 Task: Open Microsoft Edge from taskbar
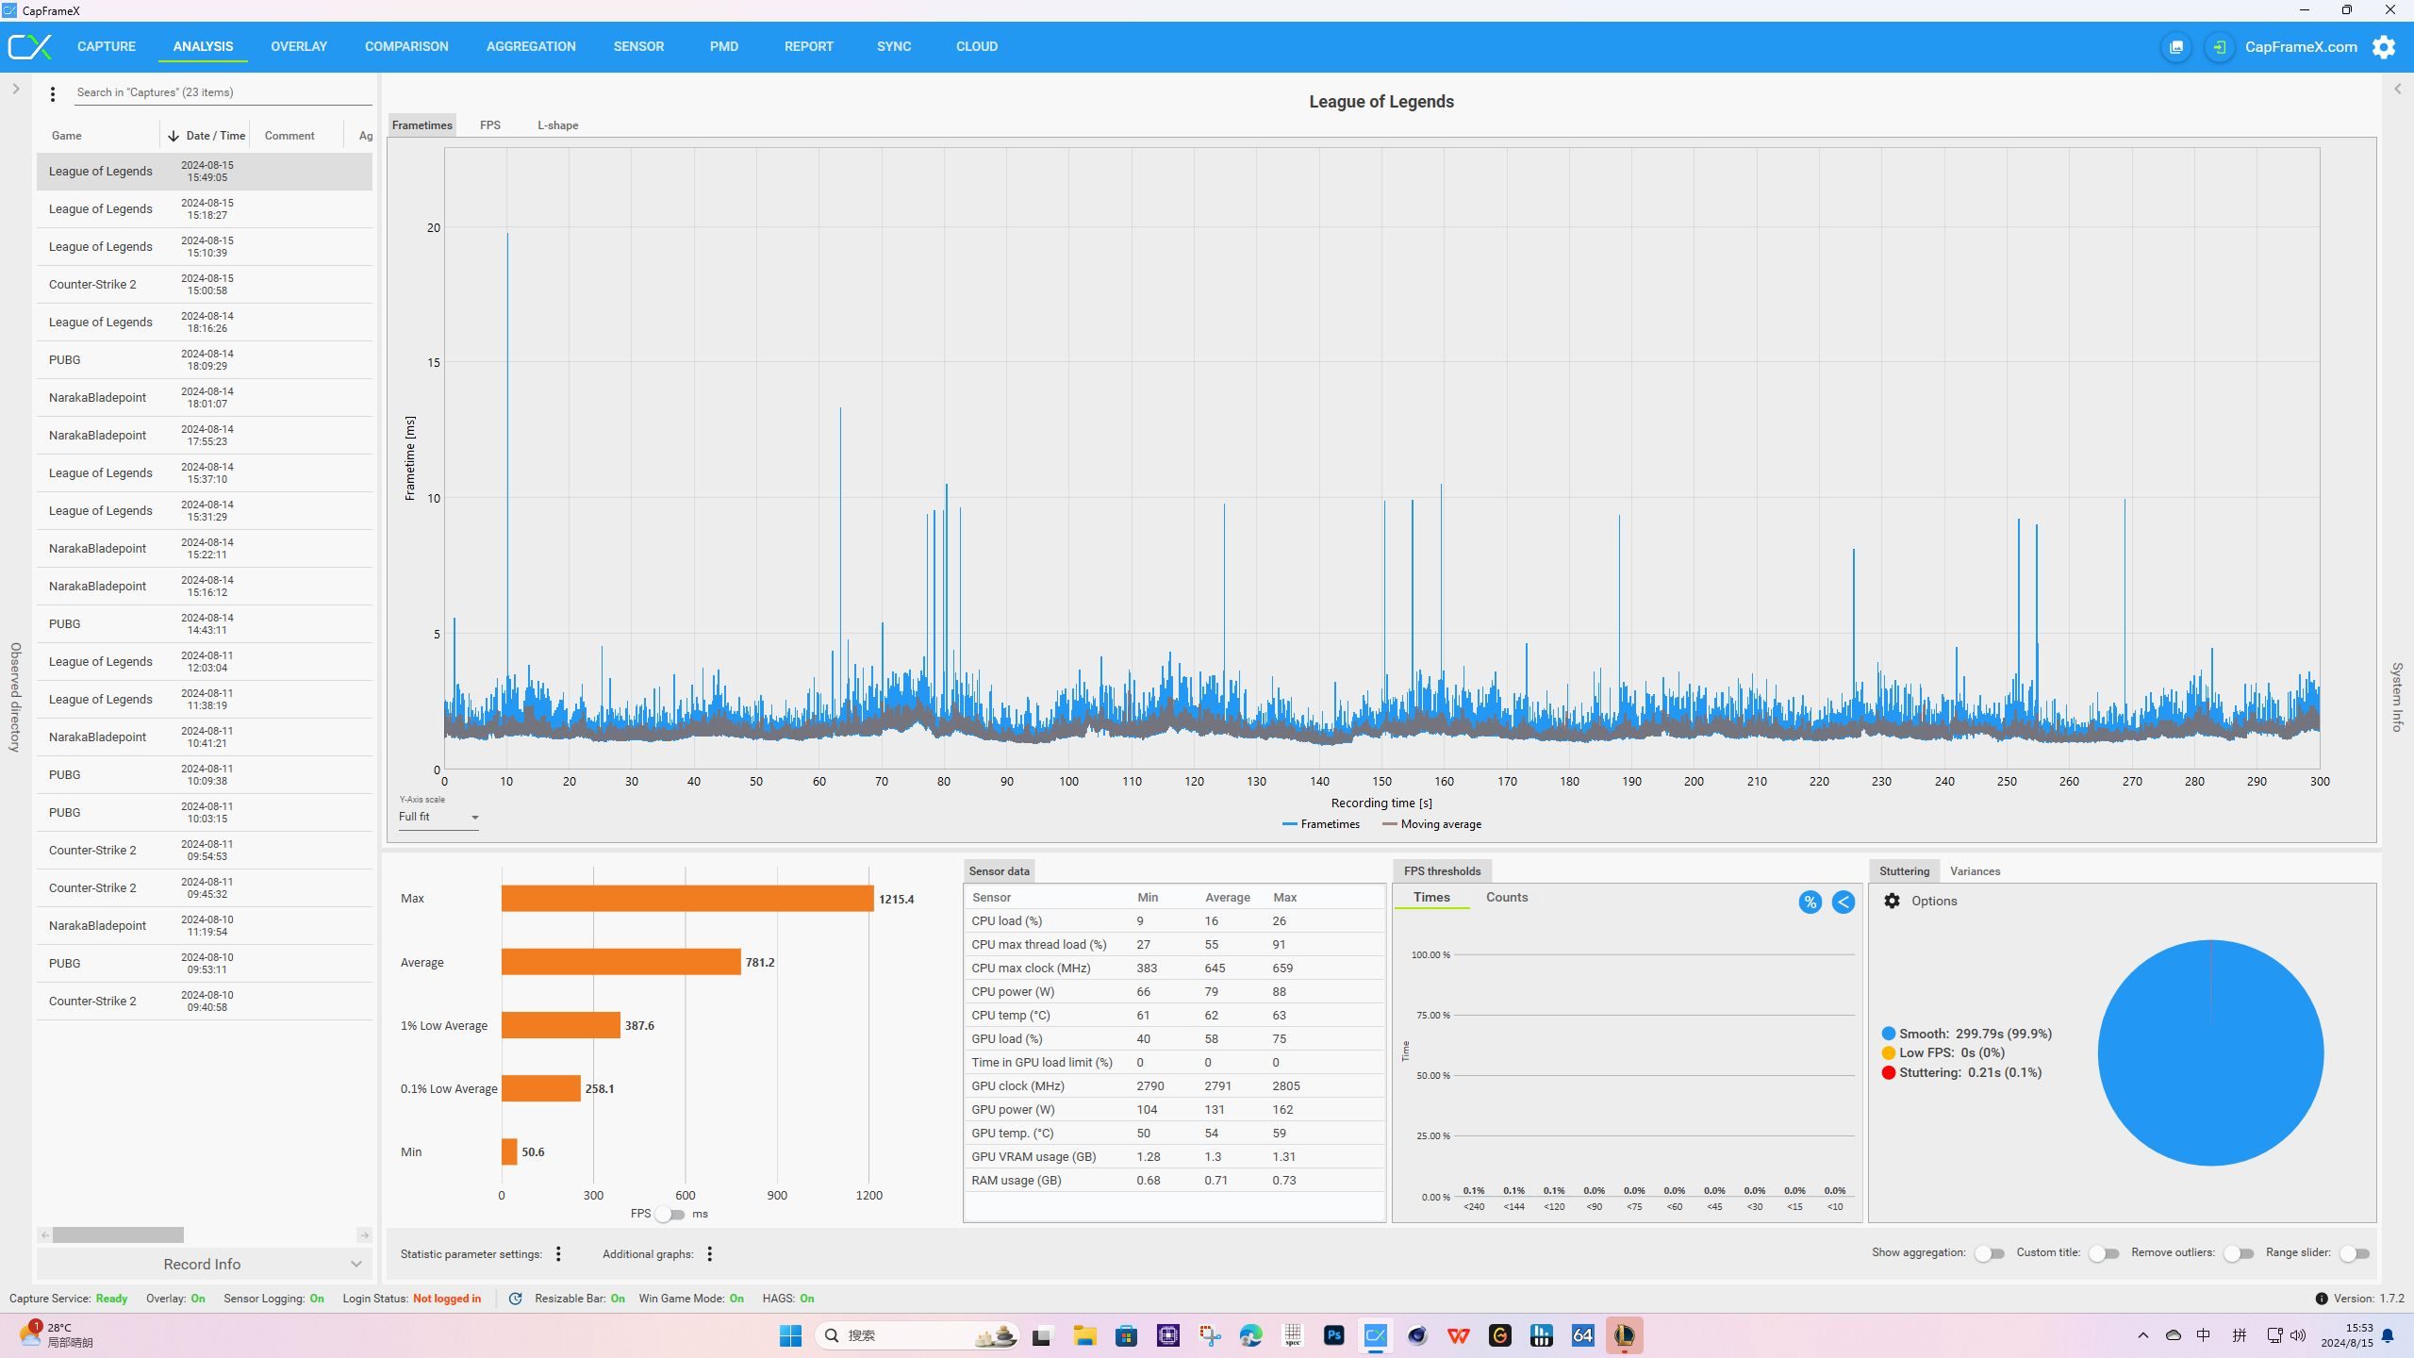click(x=1250, y=1335)
